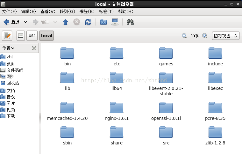242x154 pixels.
Task: Select the memcached-1.4.20 folder icon
Action: 67,107
